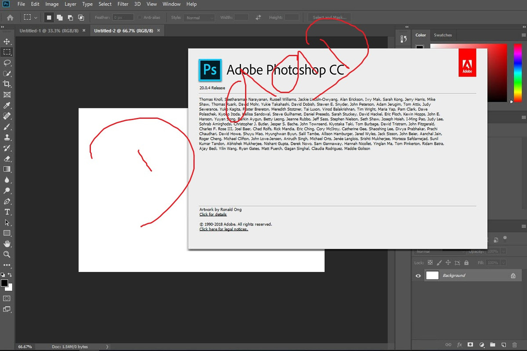Toggle Prevent artboard auto-nesting lock icon
This screenshot has height=351, width=527.
point(457,262)
